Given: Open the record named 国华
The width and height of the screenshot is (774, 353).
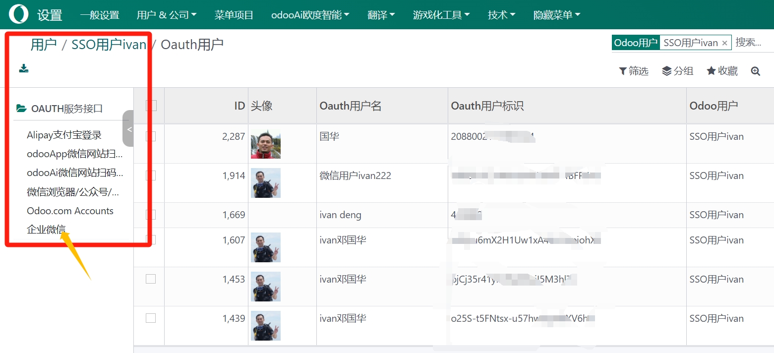Looking at the screenshot, I should click(x=329, y=136).
